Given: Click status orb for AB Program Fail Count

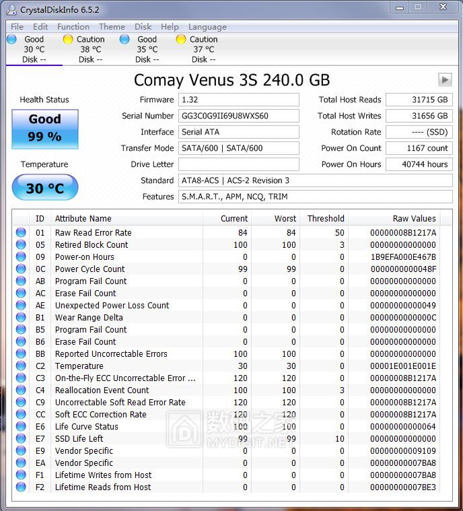Looking at the screenshot, I should click(x=21, y=281).
